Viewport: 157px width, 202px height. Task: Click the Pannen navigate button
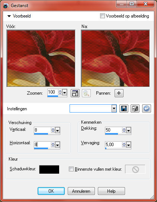coord(119,93)
